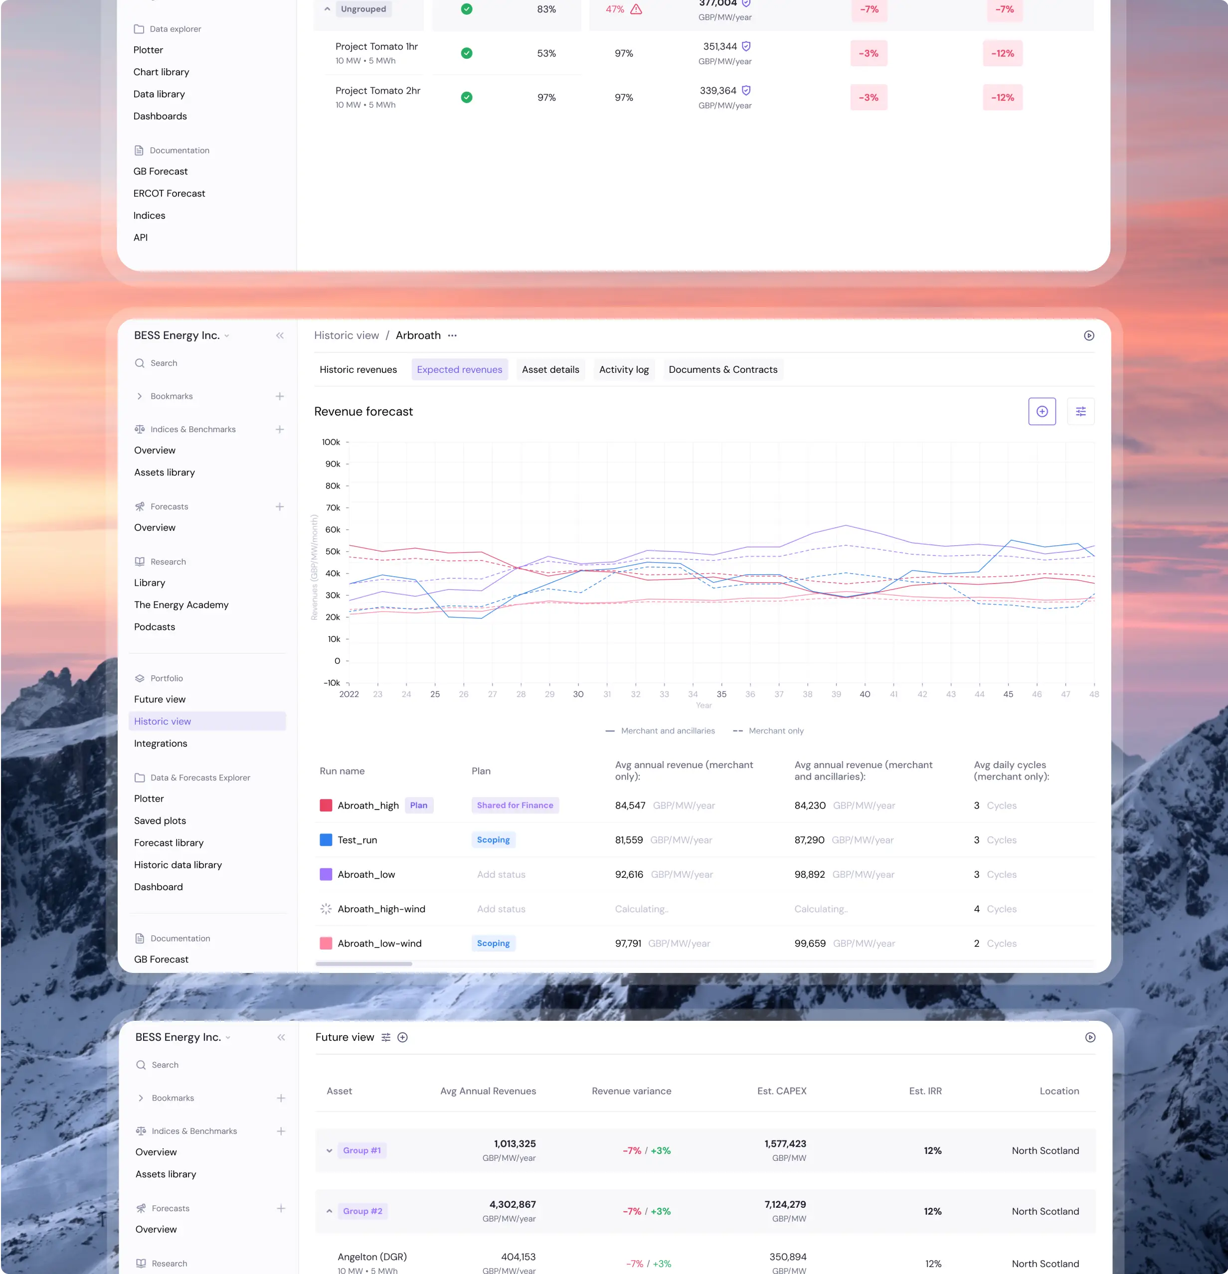Open BESS Energy Inc. workspace dropdown
The height and width of the screenshot is (1274, 1228).
click(181, 335)
